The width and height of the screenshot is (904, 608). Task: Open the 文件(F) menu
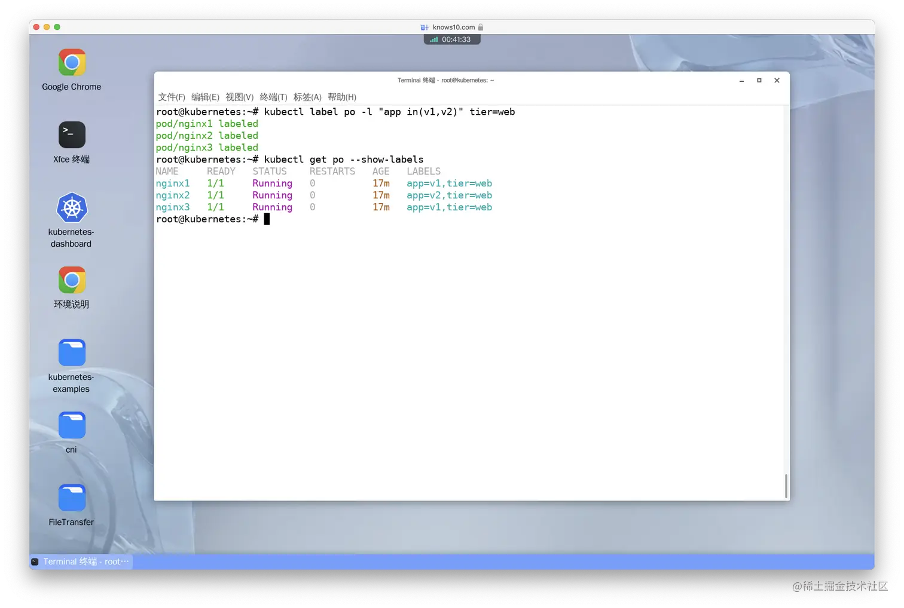(x=170, y=97)
